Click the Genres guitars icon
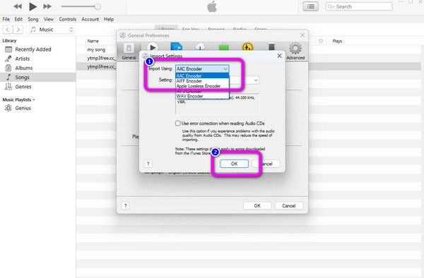Screen dimensions: 424x278 click(8, 87)
